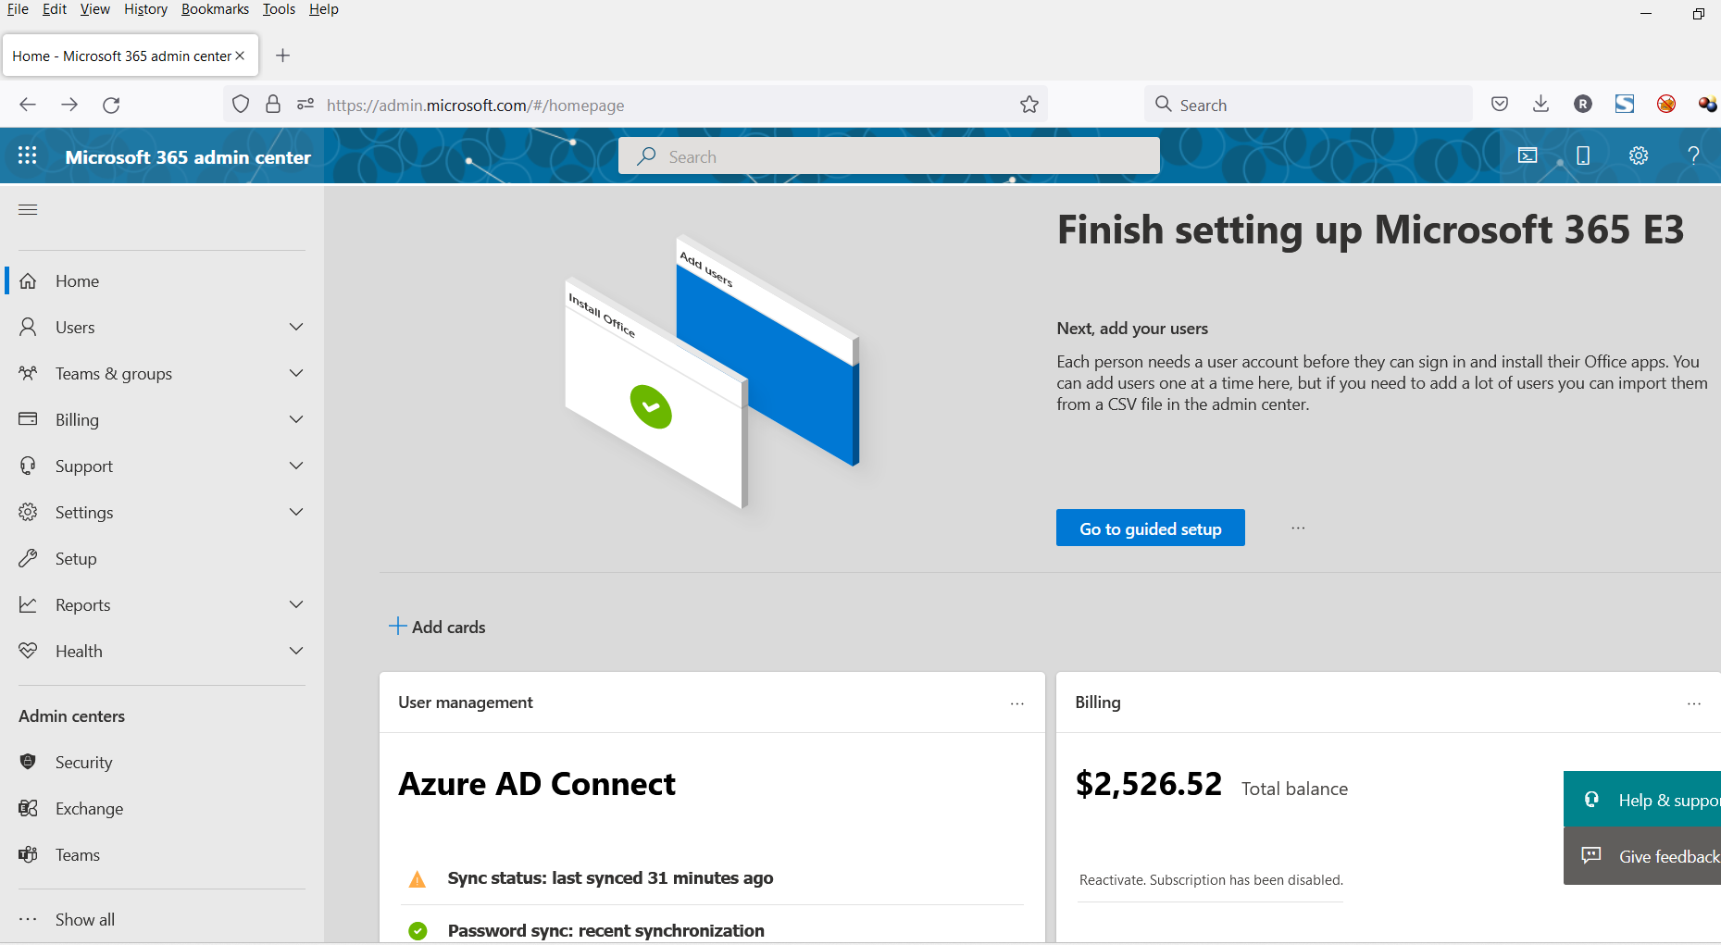
Task: Open the help question mark icon
Action: (1693, 155)
